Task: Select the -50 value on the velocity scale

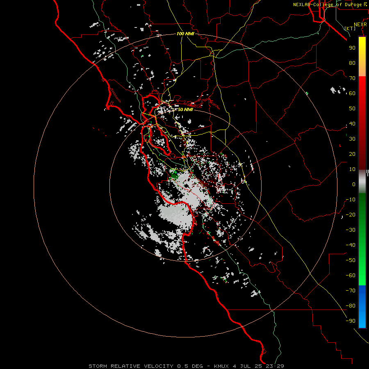Action: point(351,260)
